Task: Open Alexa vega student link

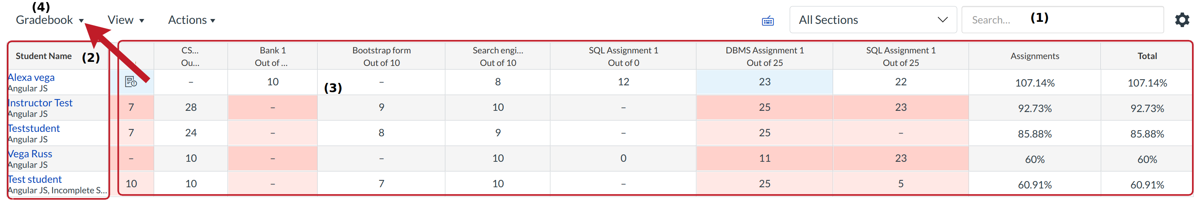Action: coord(31,77)
